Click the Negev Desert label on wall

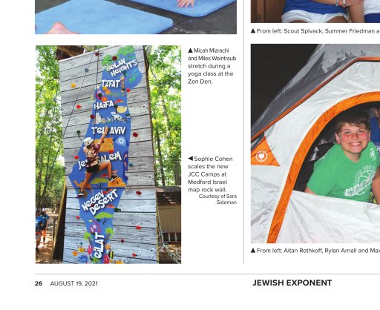tap(100, 202)
